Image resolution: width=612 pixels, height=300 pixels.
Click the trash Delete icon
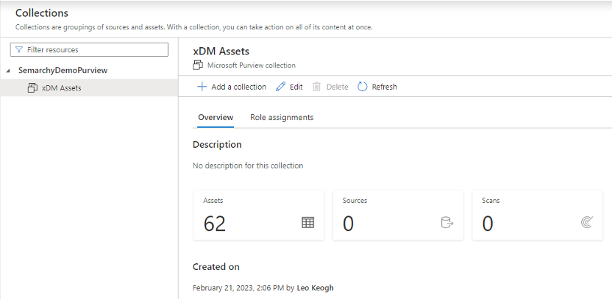tap(316, 87)
